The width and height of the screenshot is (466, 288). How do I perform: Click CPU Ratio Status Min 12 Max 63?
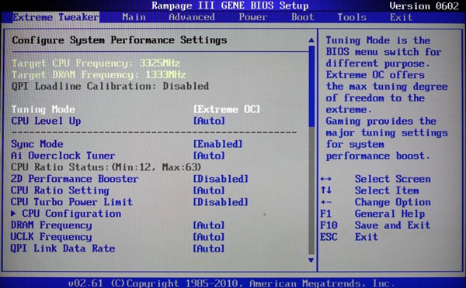[106, 167]
